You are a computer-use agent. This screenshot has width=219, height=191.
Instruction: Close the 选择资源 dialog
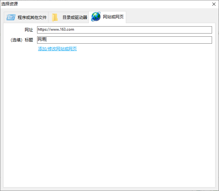[214, 4]
